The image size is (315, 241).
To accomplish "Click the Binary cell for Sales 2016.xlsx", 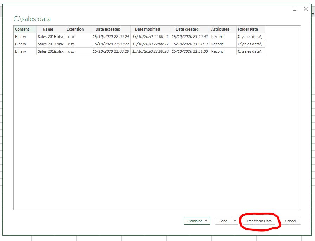I will pos(21,37).
